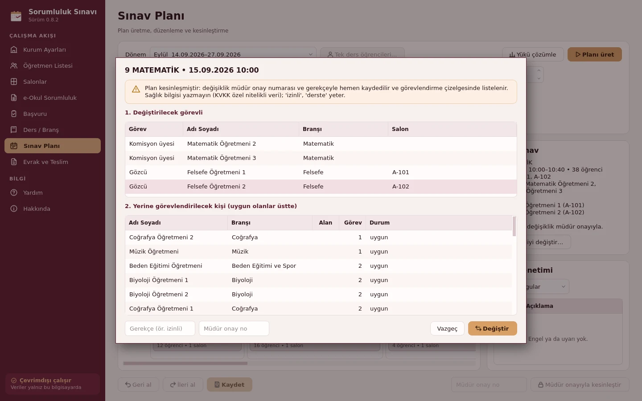Focus the Gerekçe input field
The height and width of the screenshot is (401, 642).
coord(160,328)
